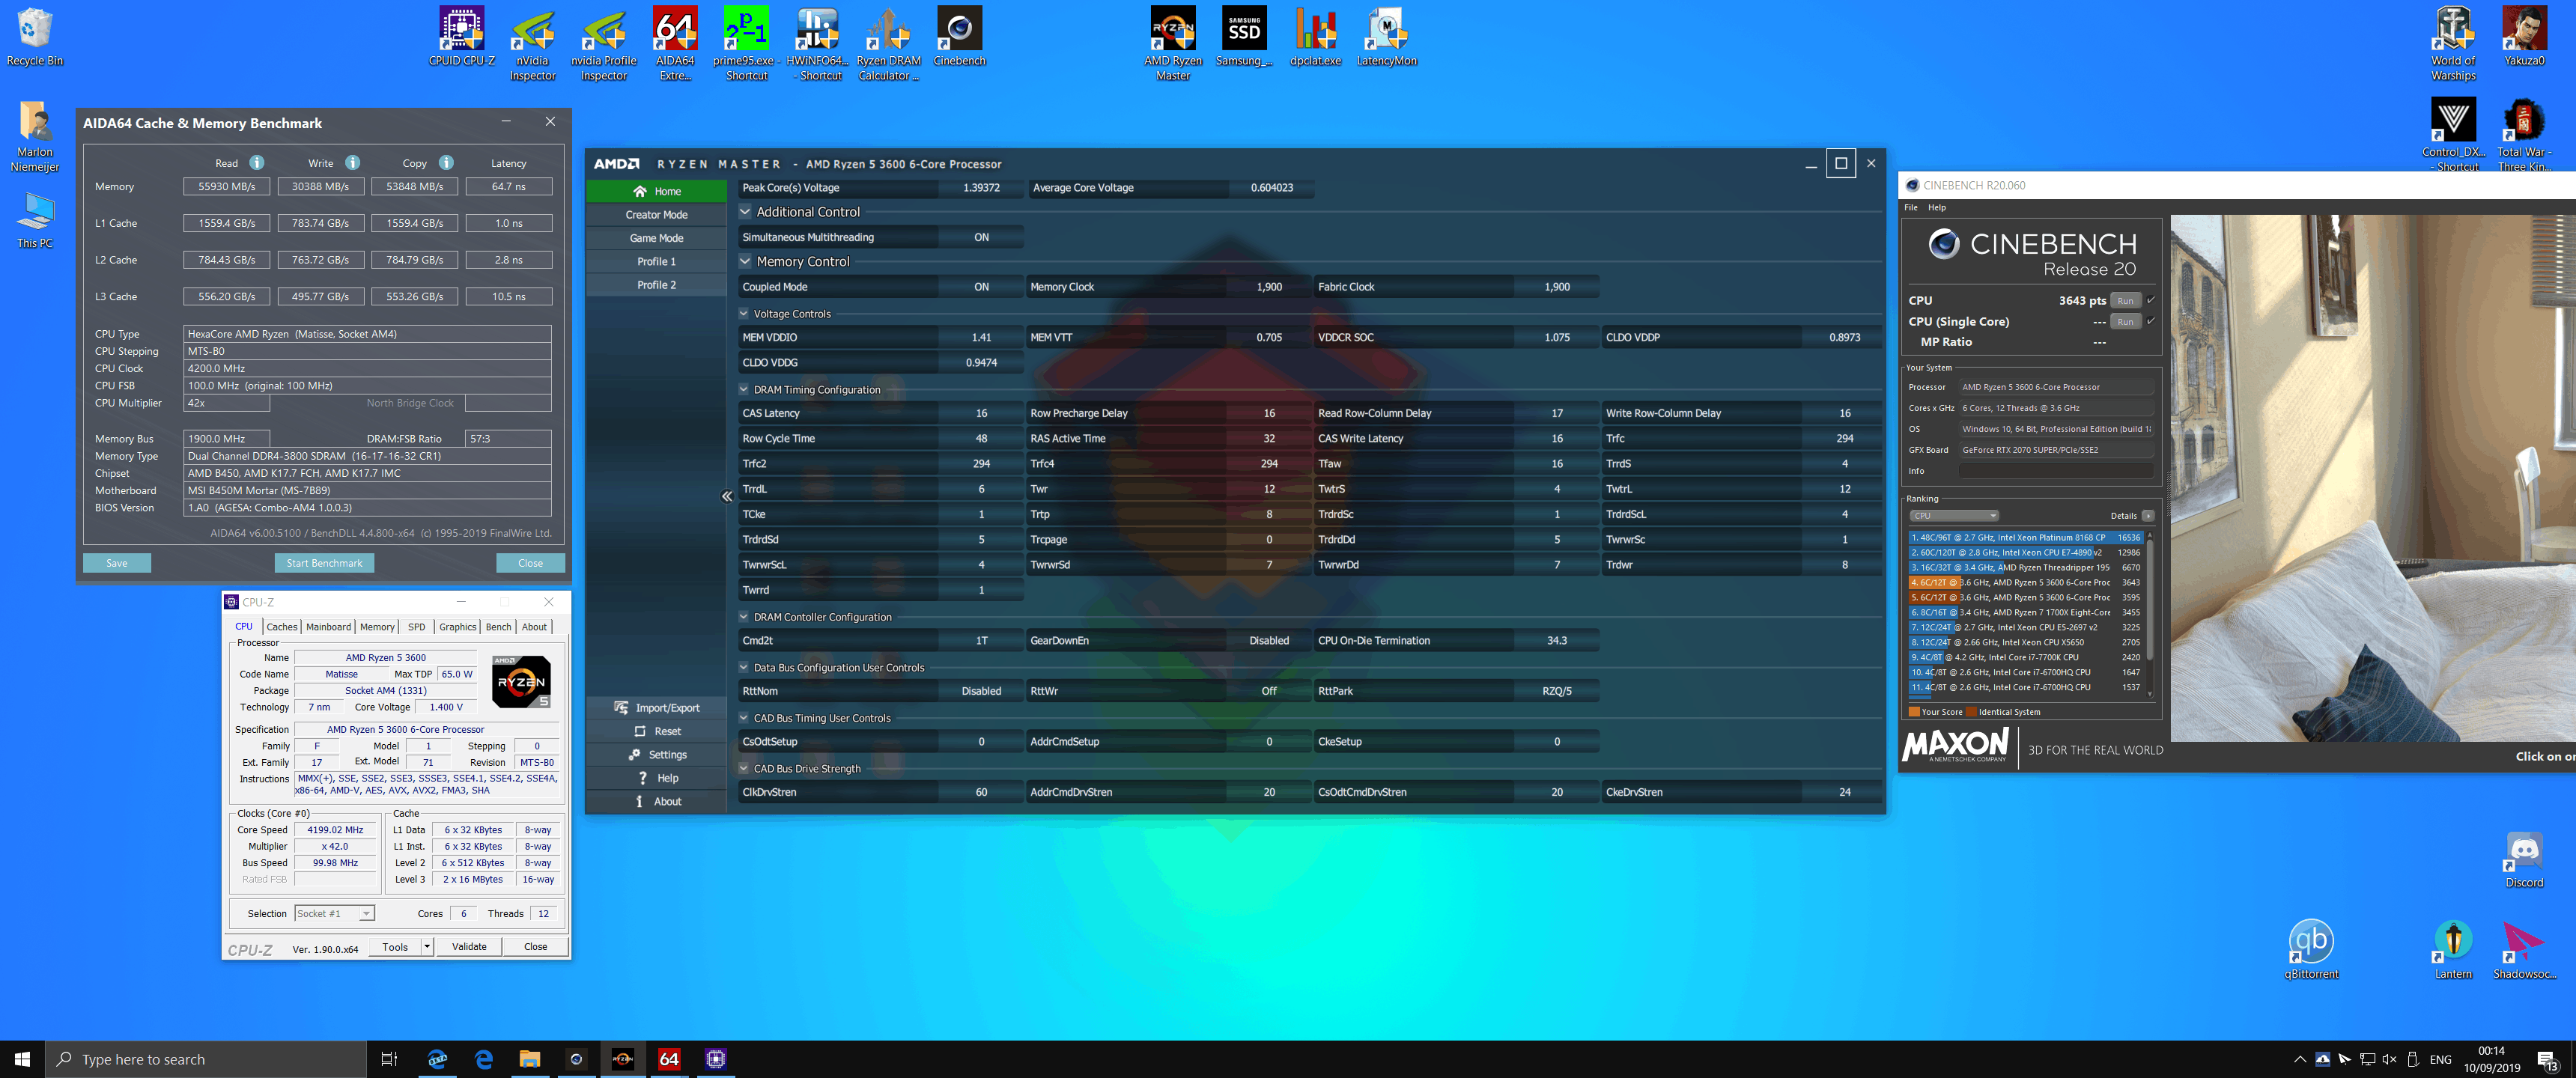Open Cinebench desktop icon
Image resolution: width=2576 pixels, height=1078 pixels.
tap(959, 37)
